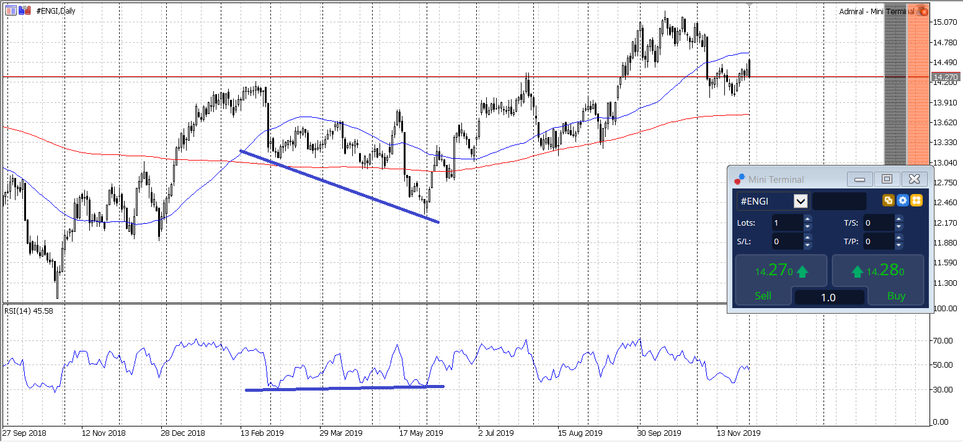Screen dimensions: 963x442
Task: Click the 70.00 RSI level label
Action: coord(943,340)
